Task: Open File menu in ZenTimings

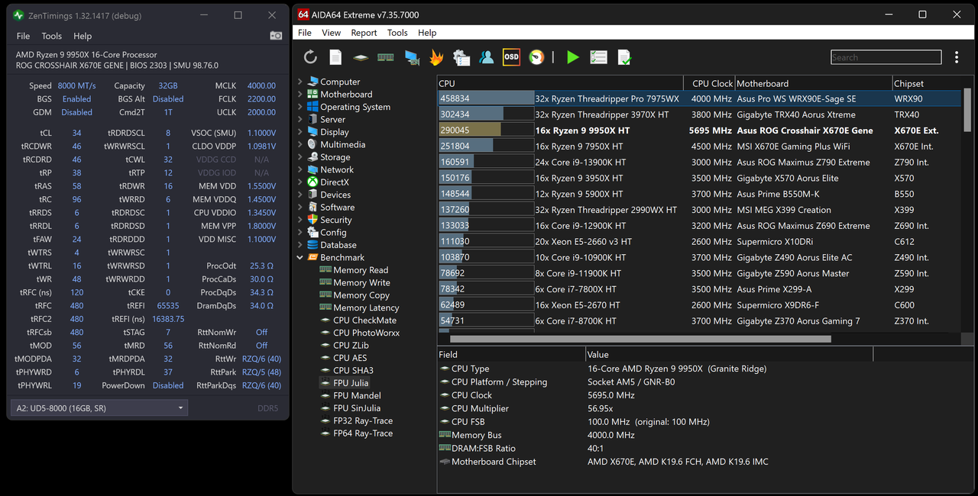Action: coord(24,36)
